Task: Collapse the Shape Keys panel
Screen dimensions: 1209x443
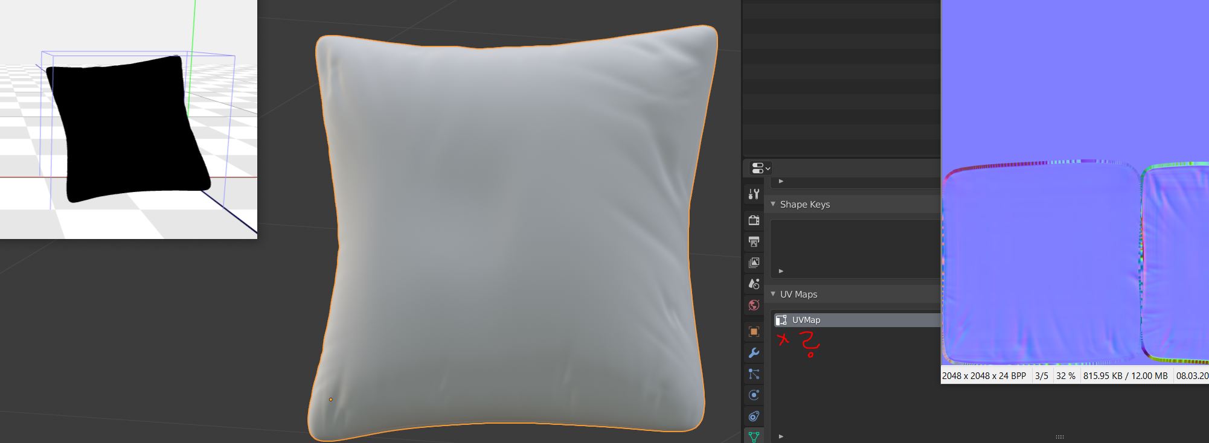Action: pyautogui.click(x=773, y=204)
